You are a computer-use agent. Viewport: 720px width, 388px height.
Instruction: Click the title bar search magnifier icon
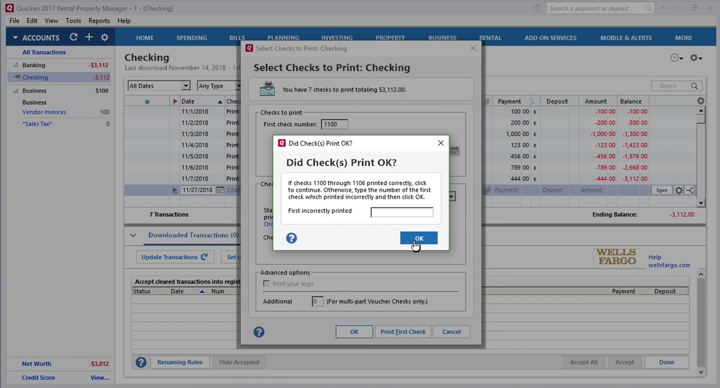(x=648, y=8)
